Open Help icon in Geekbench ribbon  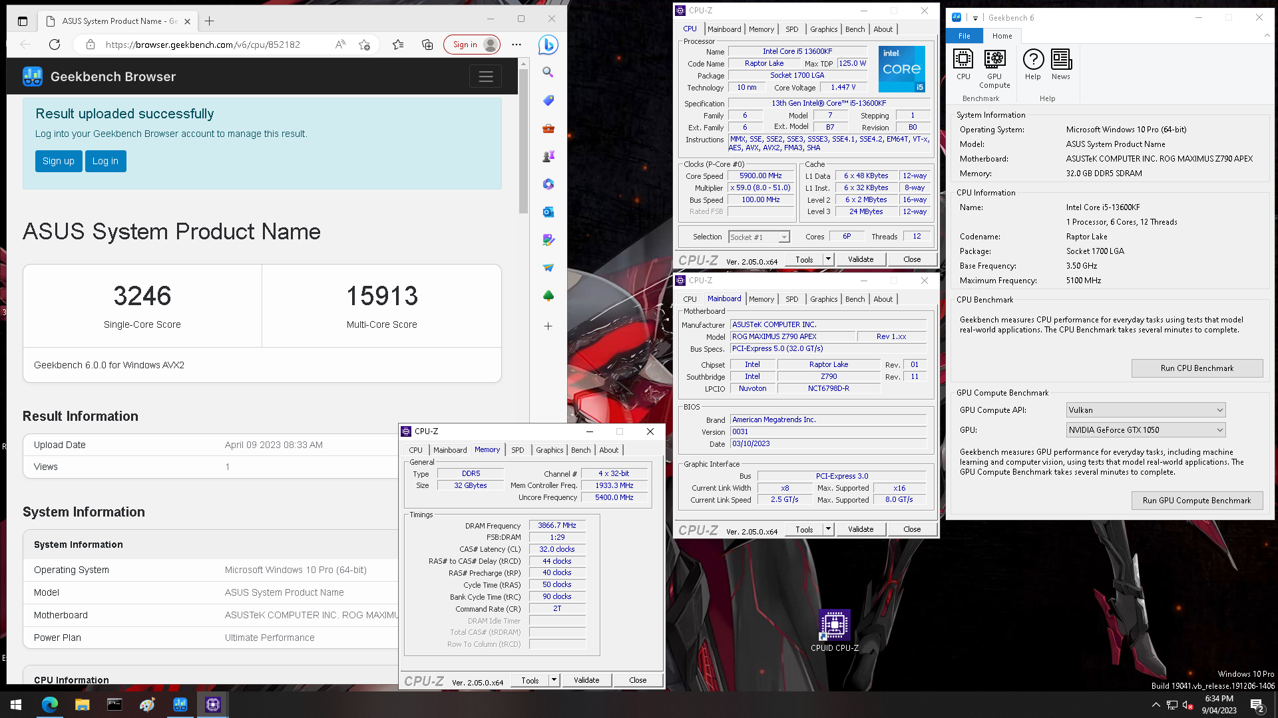tap(1033, 64)
